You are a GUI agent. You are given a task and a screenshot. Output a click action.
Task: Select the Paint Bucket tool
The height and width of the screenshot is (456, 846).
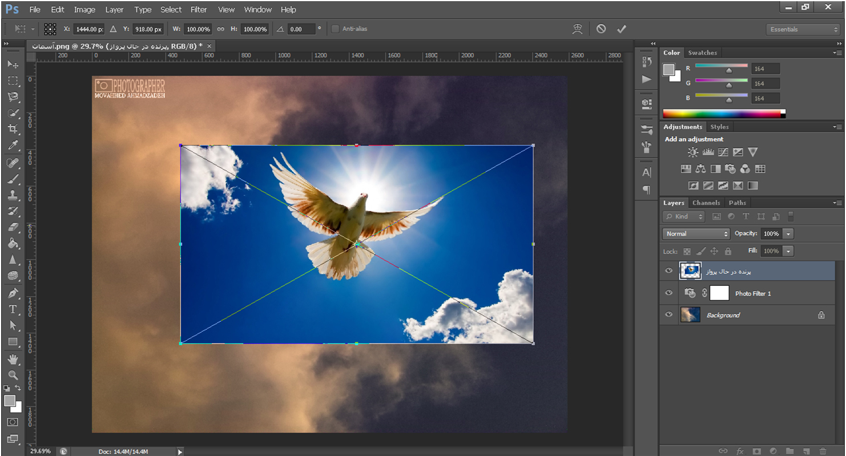13,244
